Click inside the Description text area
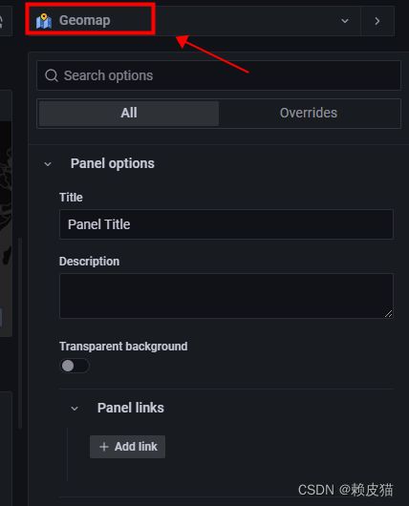Viewport: 409px width, 506px height. pyautogui.click(x=226, y=296)
